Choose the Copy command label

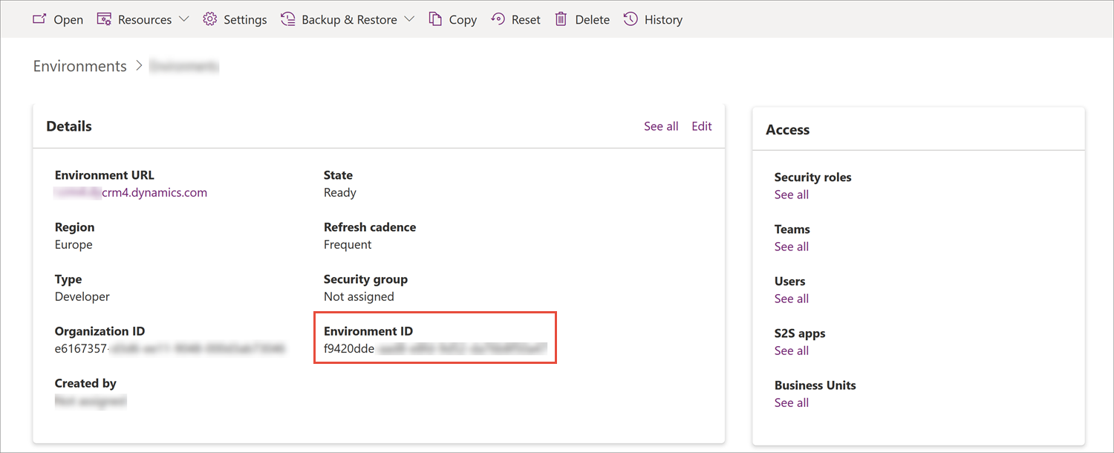(463, 20)
